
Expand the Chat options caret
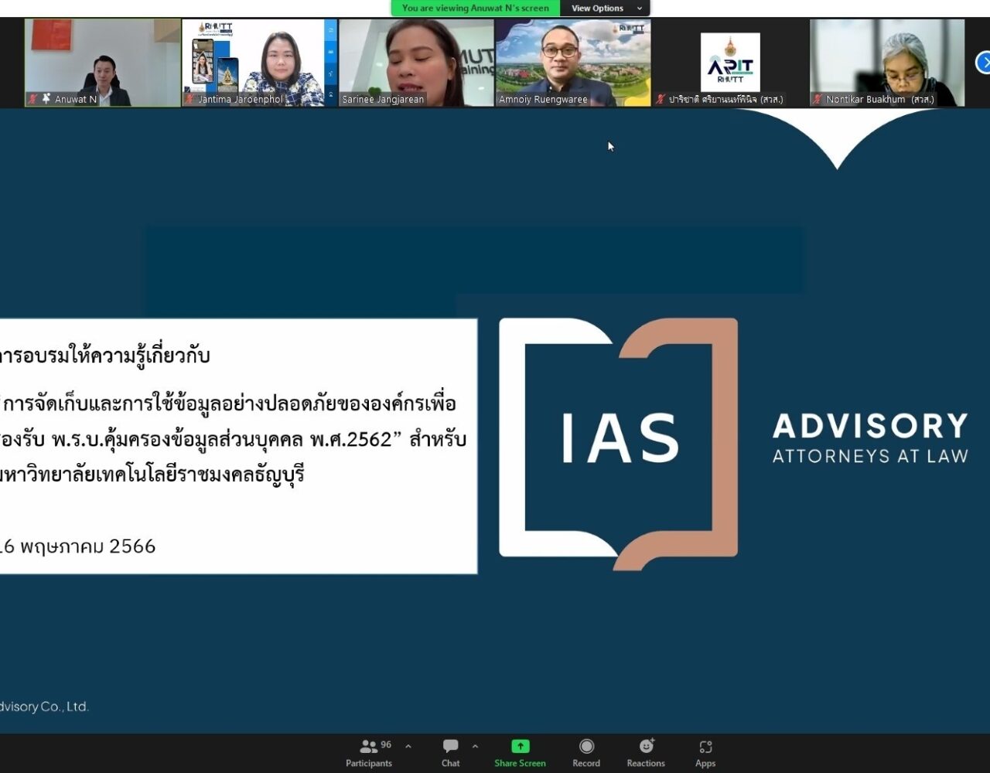click(x=475, y=746)
